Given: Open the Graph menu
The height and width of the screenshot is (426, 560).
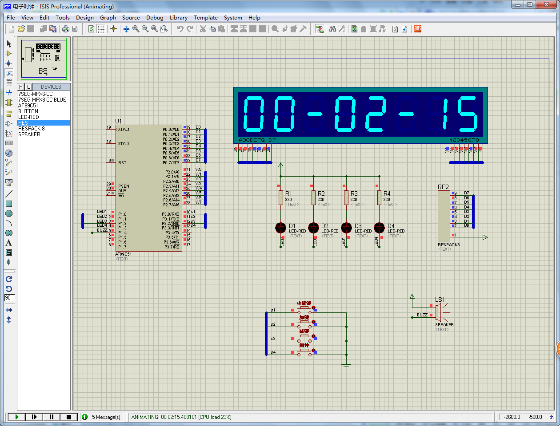Looking at the screenshot, I should (108, 18).
